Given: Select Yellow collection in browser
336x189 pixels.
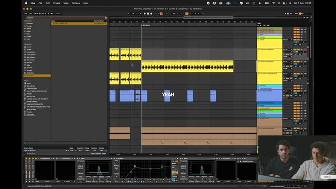Looking at the screenshot, I should pos(29,29).
